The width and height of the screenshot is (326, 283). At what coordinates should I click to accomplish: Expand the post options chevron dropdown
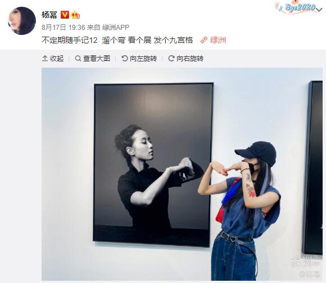click(x=319, y=9)
